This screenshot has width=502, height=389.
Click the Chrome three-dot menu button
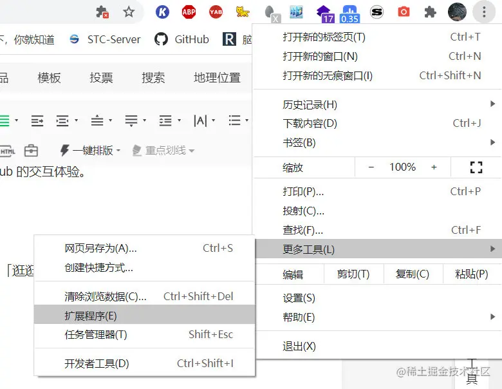pos(484,12)
